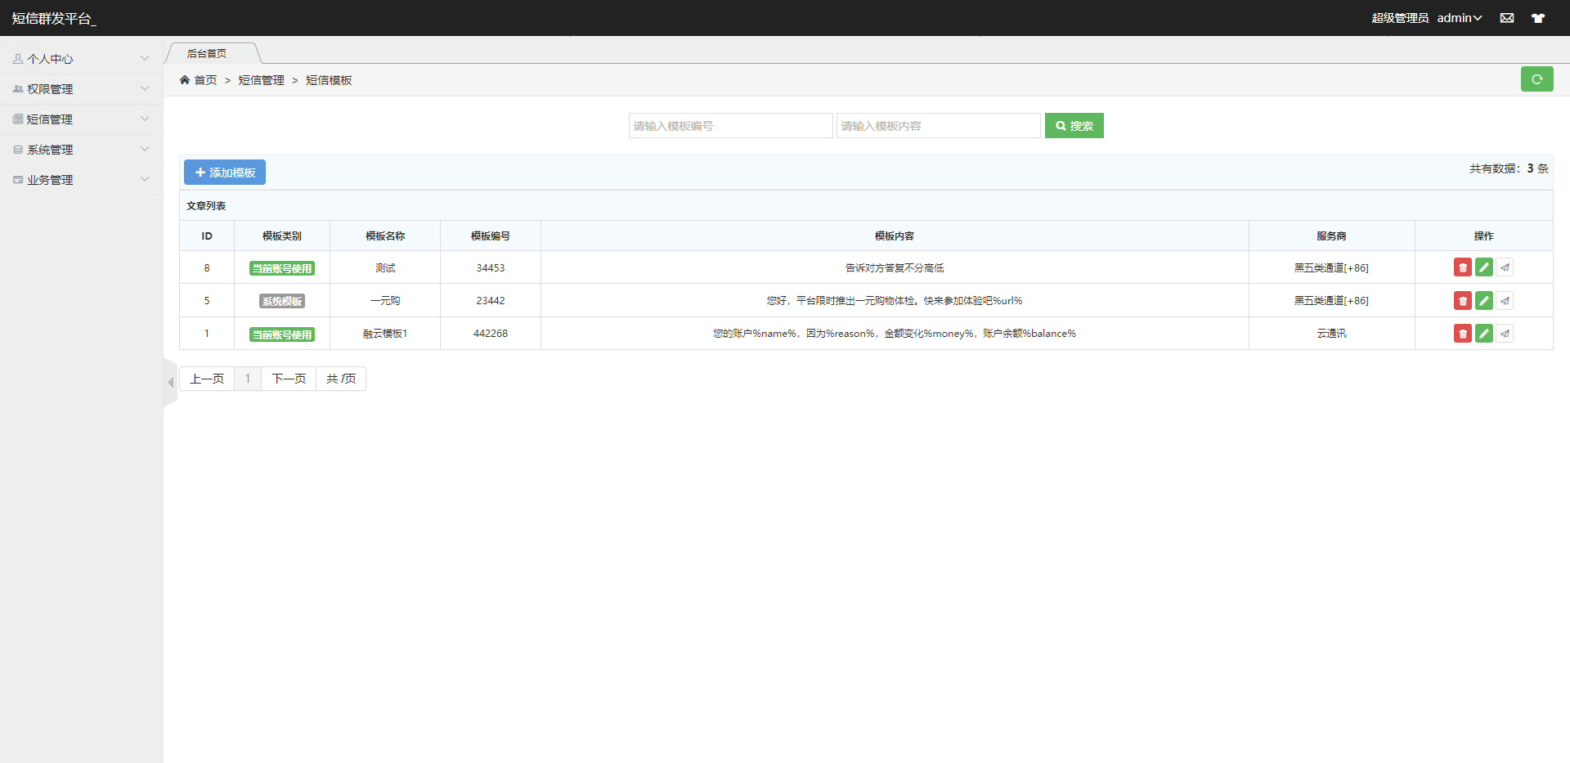The image size is (1570, 763).
Task: Expand the 系统管理 menu chevron
Action: pyautogui.click(x=145, y=149)
